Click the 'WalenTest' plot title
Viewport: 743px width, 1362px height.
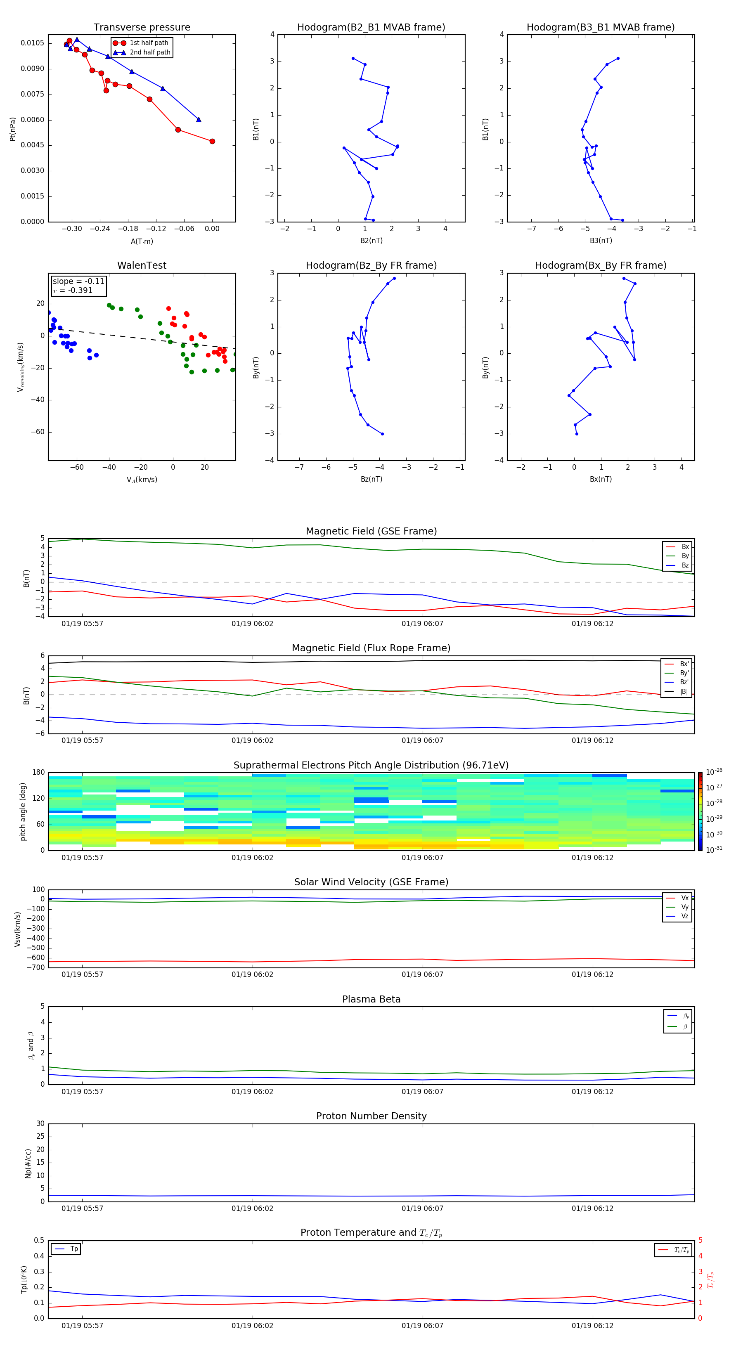tap(142, 265)
